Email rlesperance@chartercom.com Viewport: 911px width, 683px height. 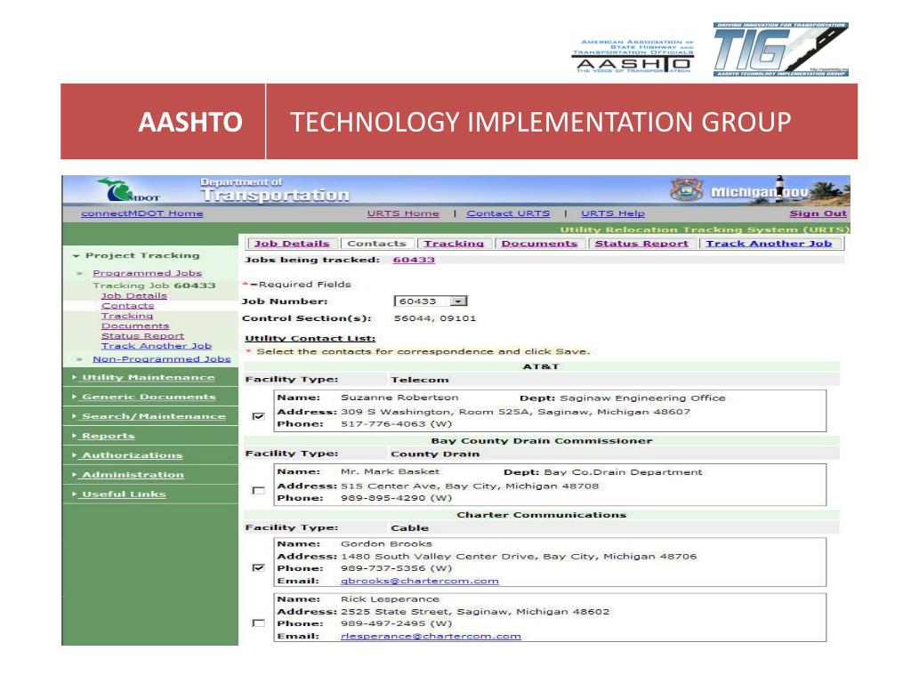point(431,636)
